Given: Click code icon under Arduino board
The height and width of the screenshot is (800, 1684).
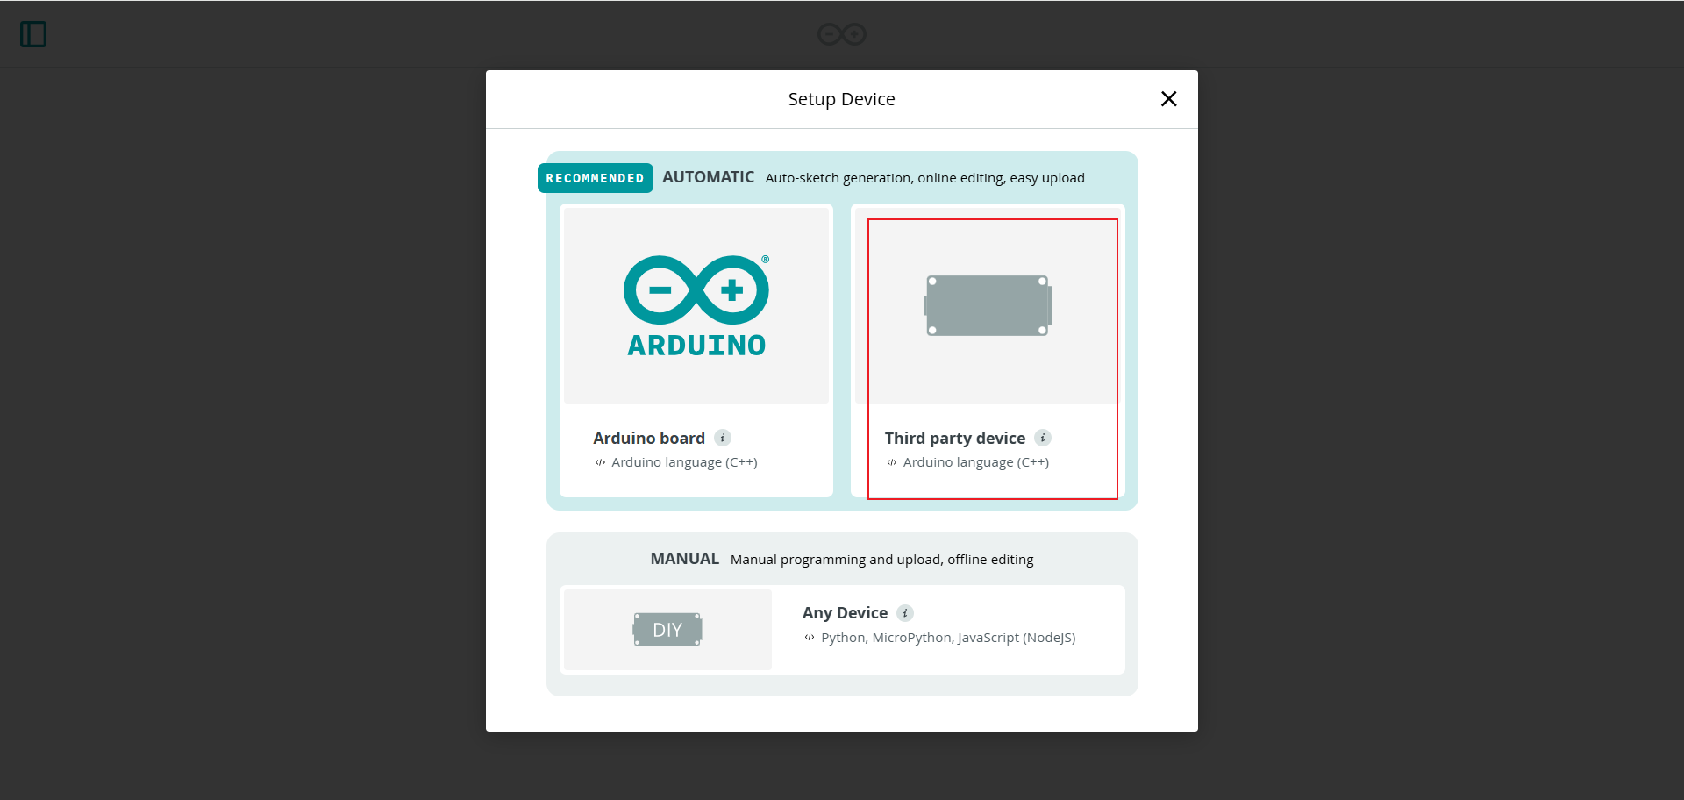Looking at the screenshot, I should coord(600,462).
